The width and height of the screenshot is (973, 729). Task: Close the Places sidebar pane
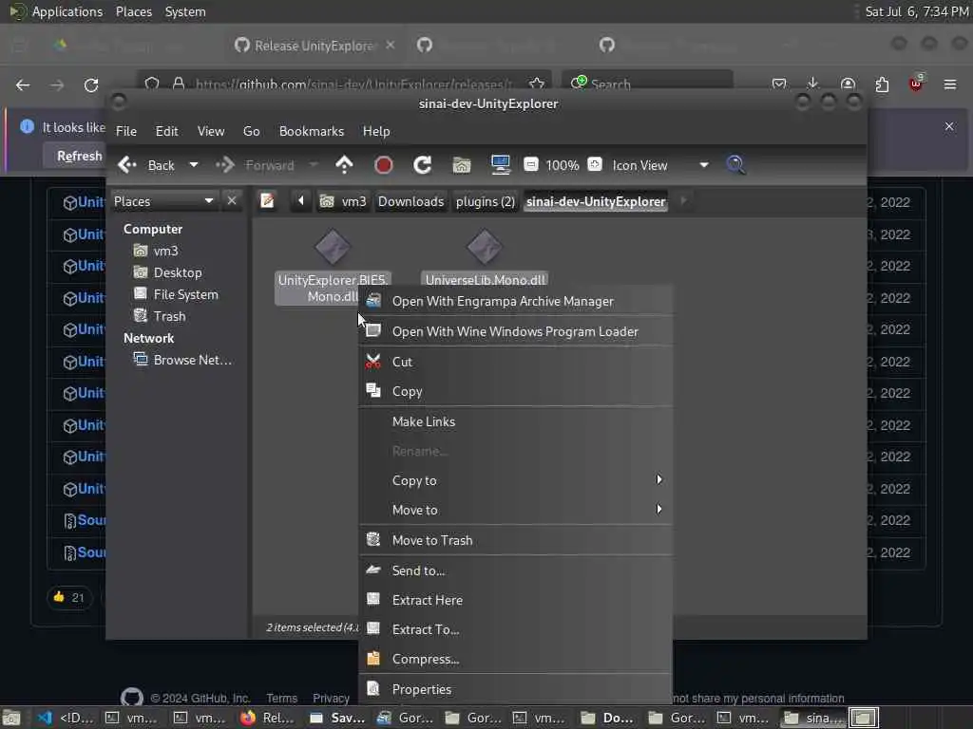[x=232, y=201]
